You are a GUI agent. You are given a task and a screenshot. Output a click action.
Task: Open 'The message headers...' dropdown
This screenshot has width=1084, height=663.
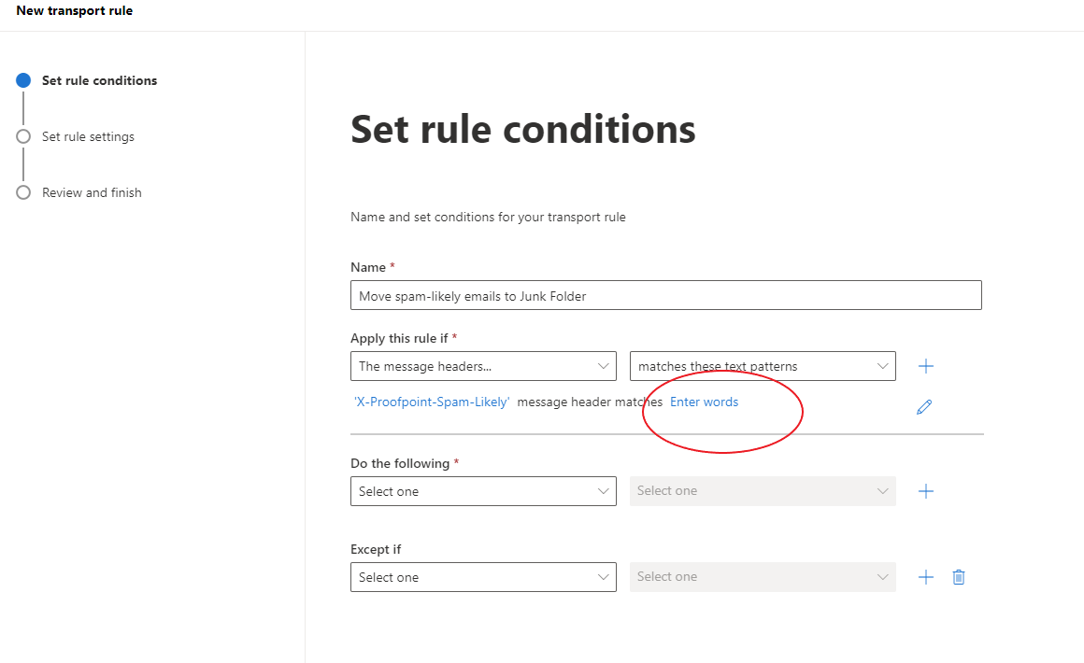[x=482, y=366]
